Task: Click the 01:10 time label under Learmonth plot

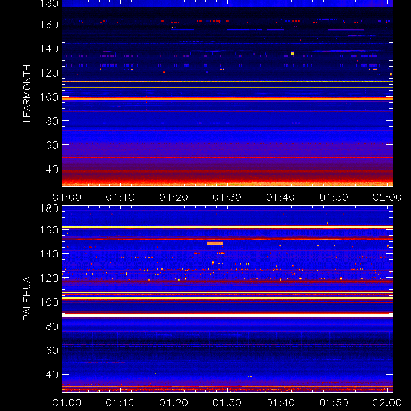Action: [120, 197]
